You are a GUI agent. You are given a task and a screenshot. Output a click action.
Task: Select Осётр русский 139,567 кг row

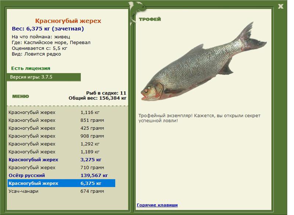click(61, 175)
